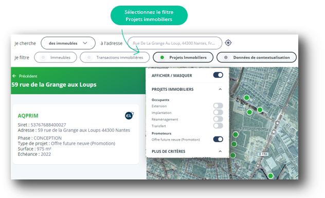Image resolution: width=325 pixels, height=198 pixels.
Task: Select the Données de contextualisation filter
Action: (257, 57)
